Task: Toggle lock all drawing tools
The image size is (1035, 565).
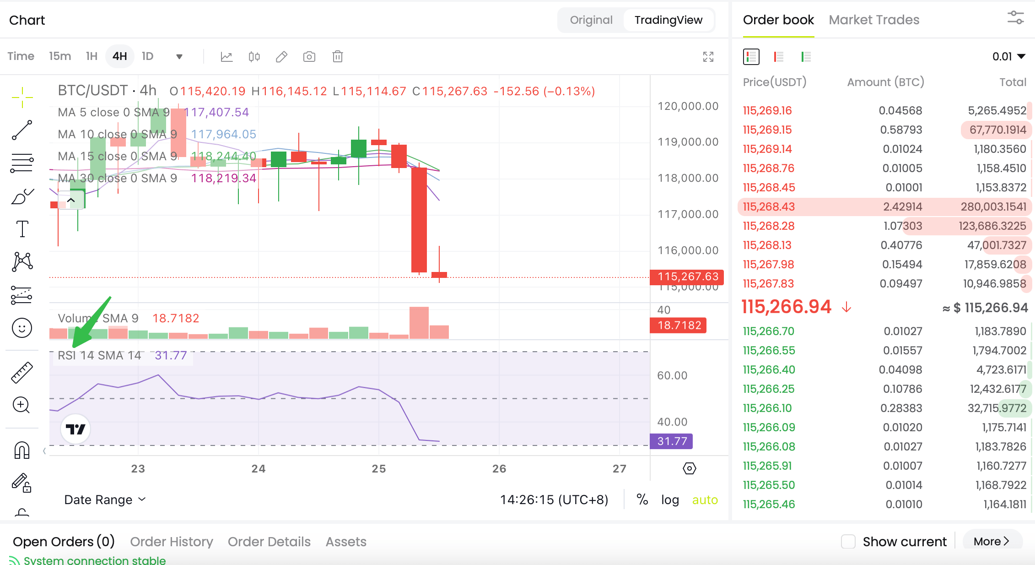Action: click(22, 483)
